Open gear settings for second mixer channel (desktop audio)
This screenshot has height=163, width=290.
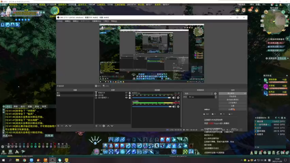178,106
